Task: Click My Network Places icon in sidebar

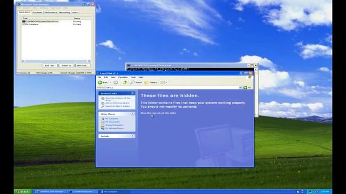Action: point(103,128)
